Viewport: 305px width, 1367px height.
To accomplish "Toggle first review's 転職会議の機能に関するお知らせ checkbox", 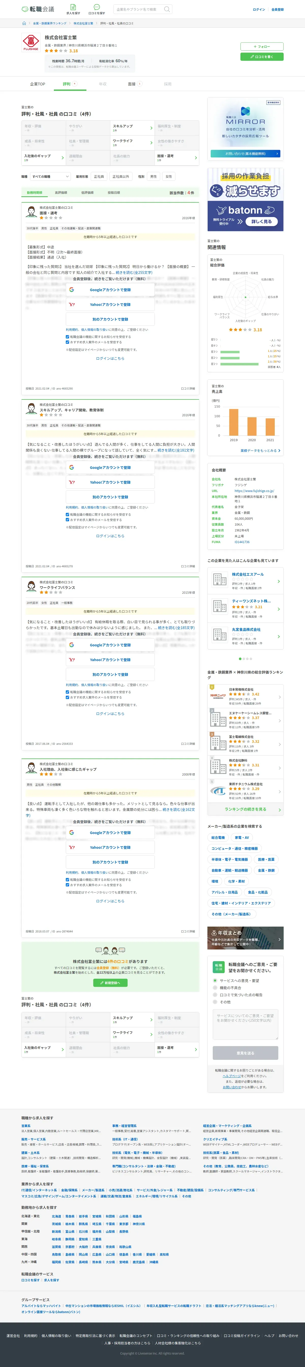I will click(67, 337).
